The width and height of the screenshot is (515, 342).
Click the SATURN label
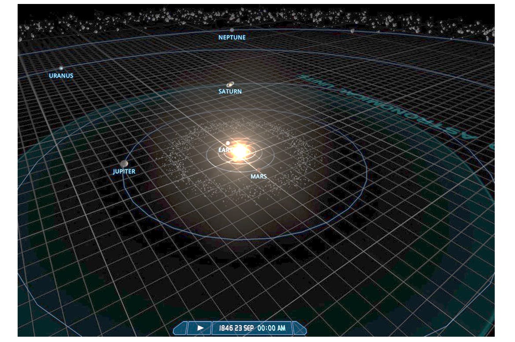[x=230, y=91]
